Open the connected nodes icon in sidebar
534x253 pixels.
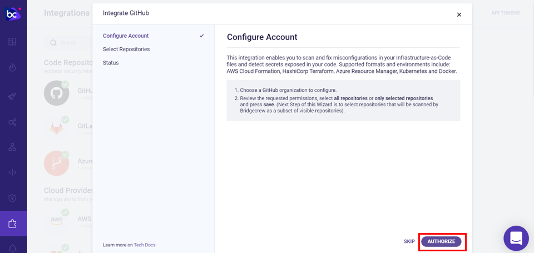click(12, 122)
